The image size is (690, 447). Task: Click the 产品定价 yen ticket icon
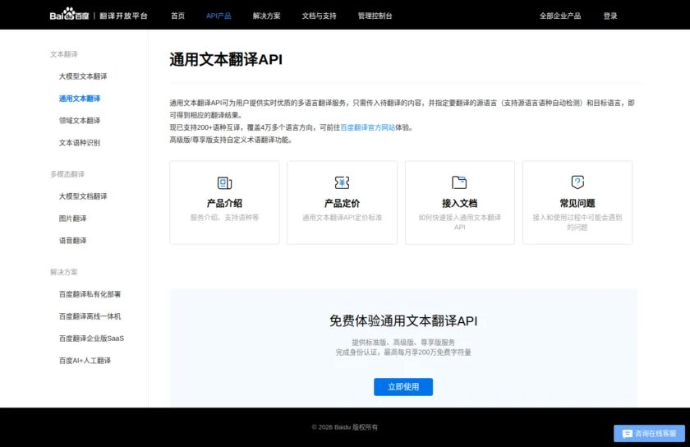[342, 182]
